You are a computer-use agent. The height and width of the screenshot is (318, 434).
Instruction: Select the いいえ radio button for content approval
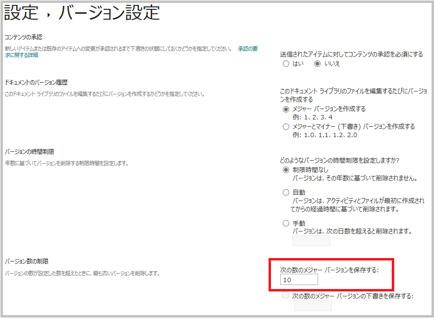pyautogui.click(x=317, y=64)
